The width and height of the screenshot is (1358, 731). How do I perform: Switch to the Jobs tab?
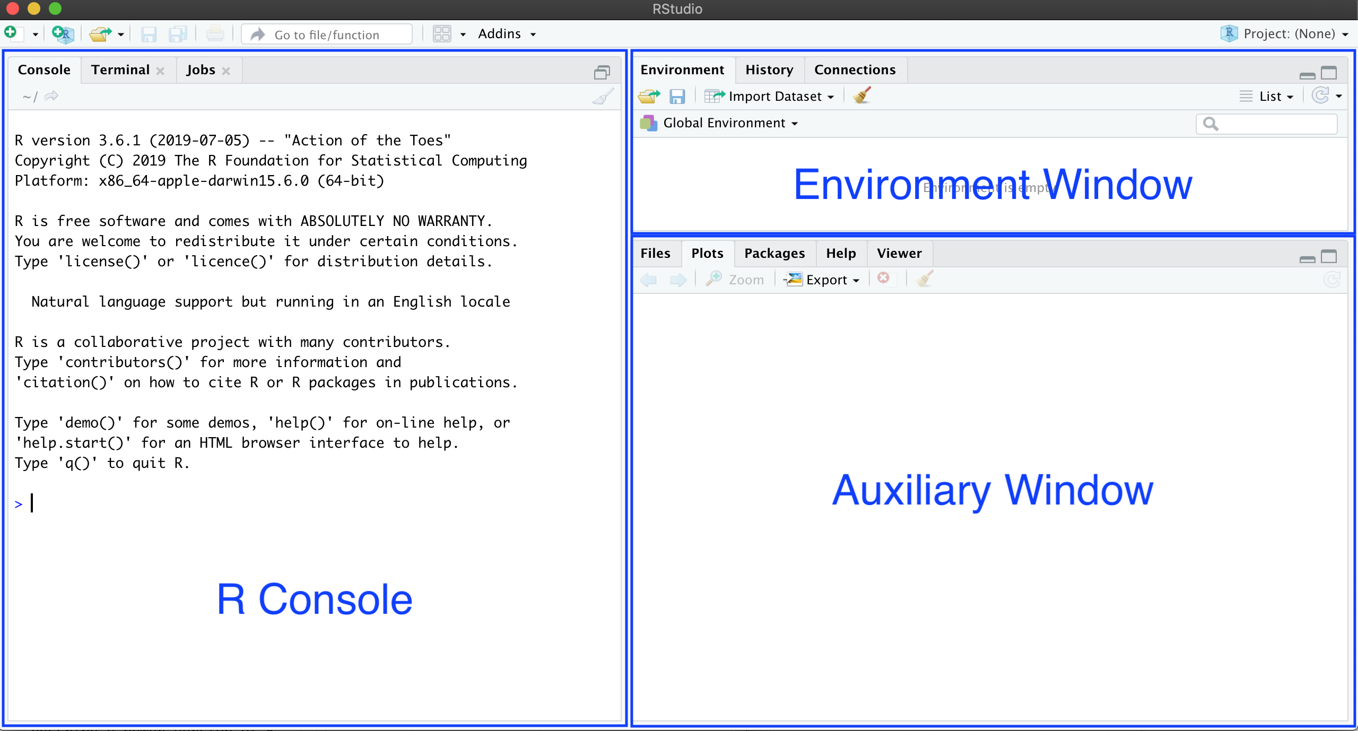coord(201,70)
